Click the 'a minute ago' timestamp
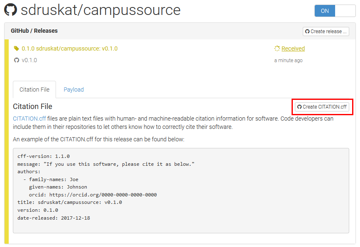Viewport: 360px width, 247px height. pos(288,61)
